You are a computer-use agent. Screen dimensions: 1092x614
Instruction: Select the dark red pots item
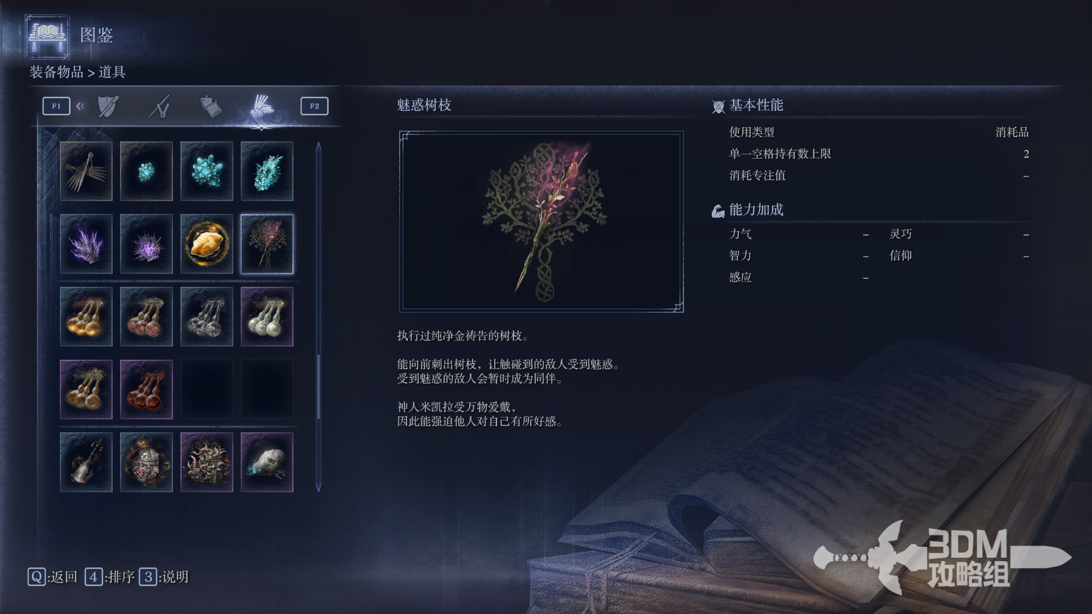point(146,389)
